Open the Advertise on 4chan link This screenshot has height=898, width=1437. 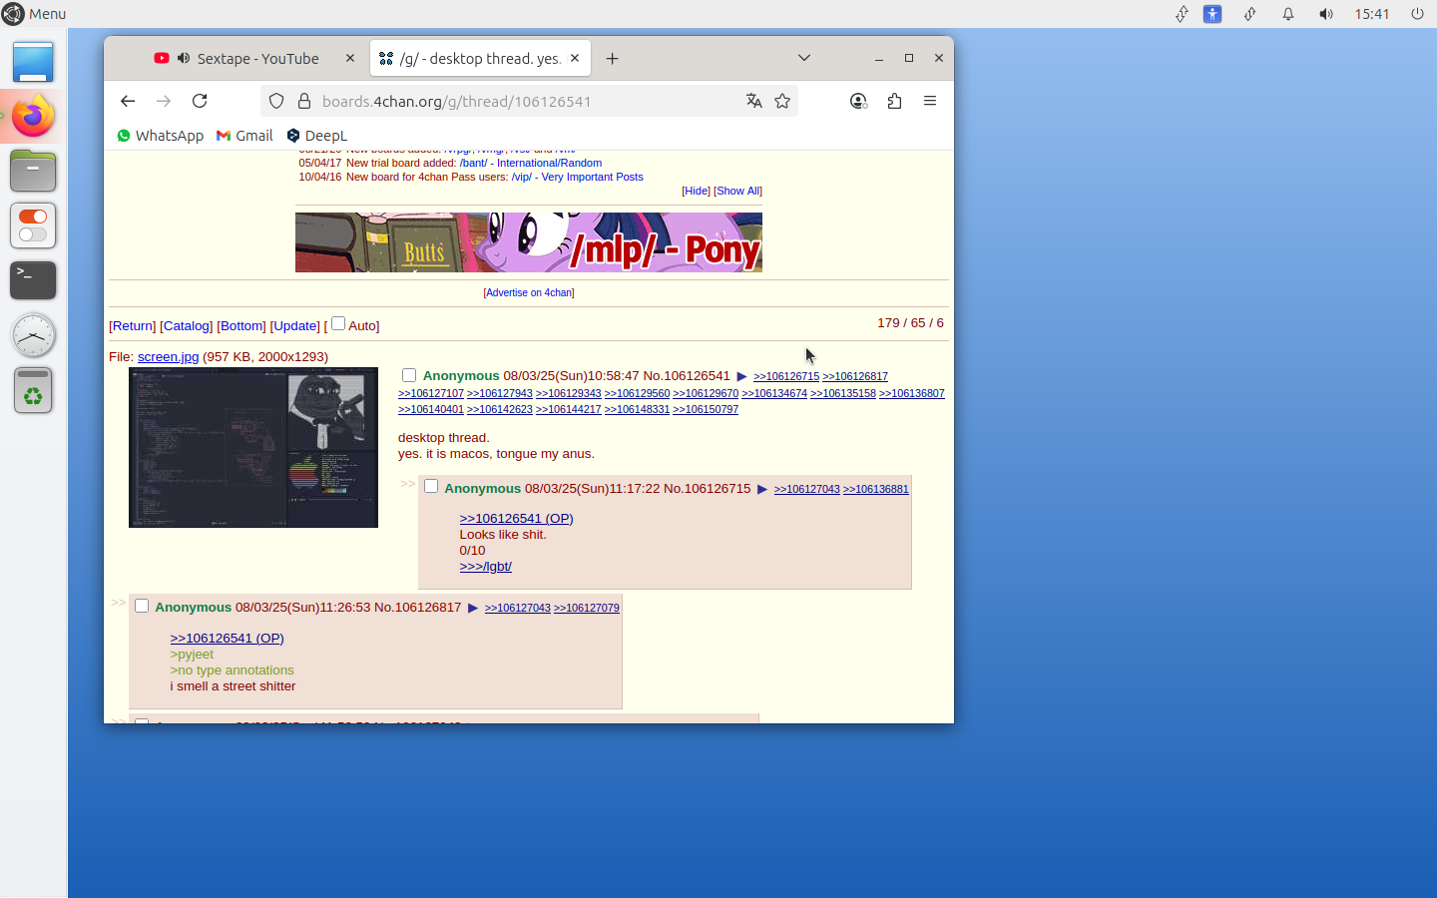click(529, 292)
